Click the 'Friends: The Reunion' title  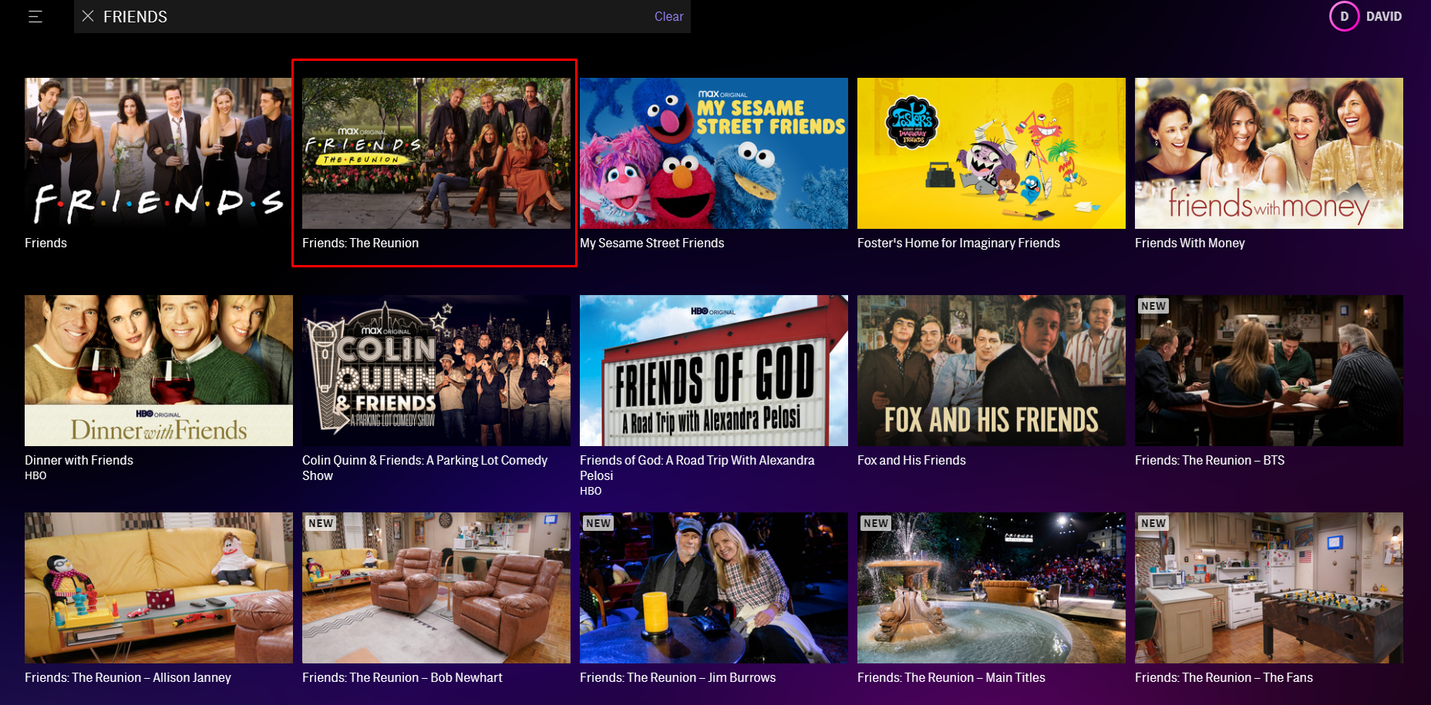pyautogui.click(x=360, y=243)
